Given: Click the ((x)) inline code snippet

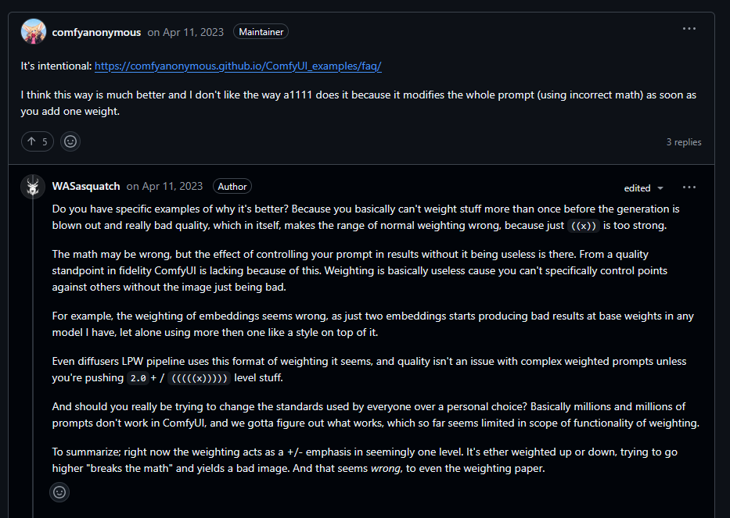Looking at the screenshot, I should point(584,226).
